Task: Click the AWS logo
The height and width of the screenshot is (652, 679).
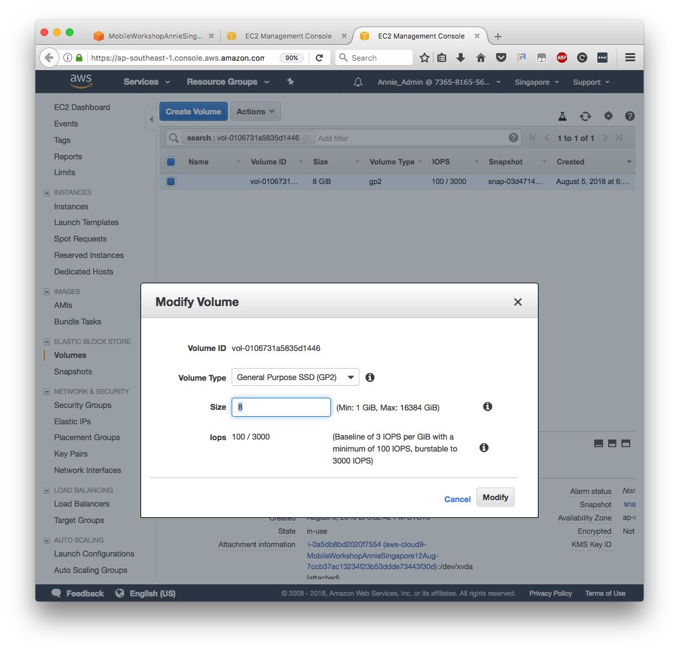Action: pos(81,80)
